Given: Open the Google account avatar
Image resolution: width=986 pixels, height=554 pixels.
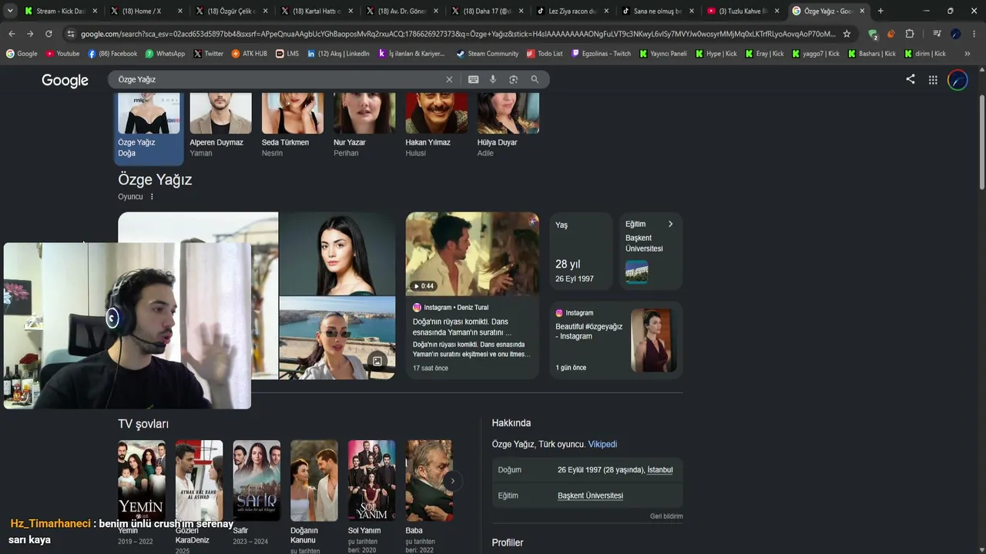Looking at the screenshot, I should 957,80.
